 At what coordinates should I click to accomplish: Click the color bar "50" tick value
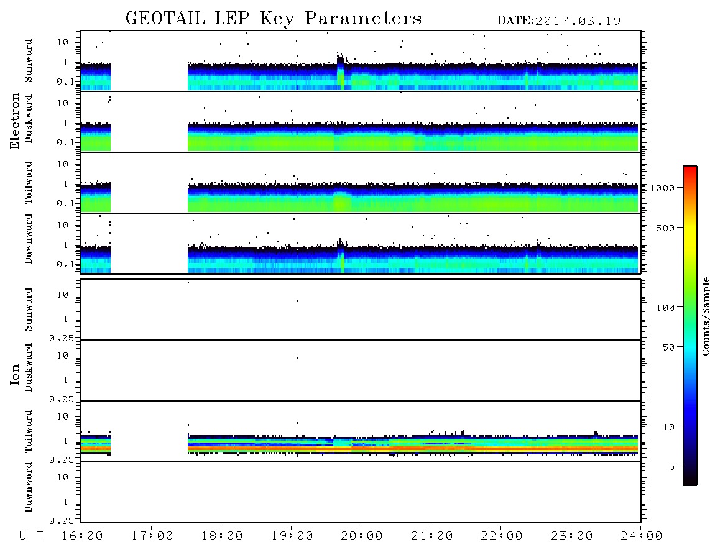click(668, 347)
